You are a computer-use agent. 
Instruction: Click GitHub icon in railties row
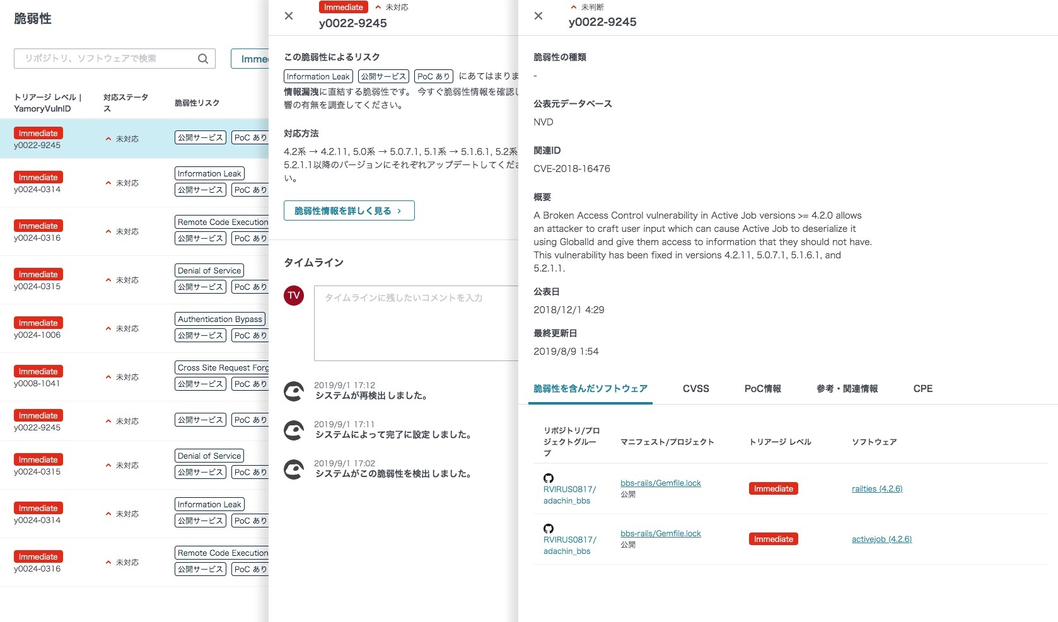click(549, 478)
